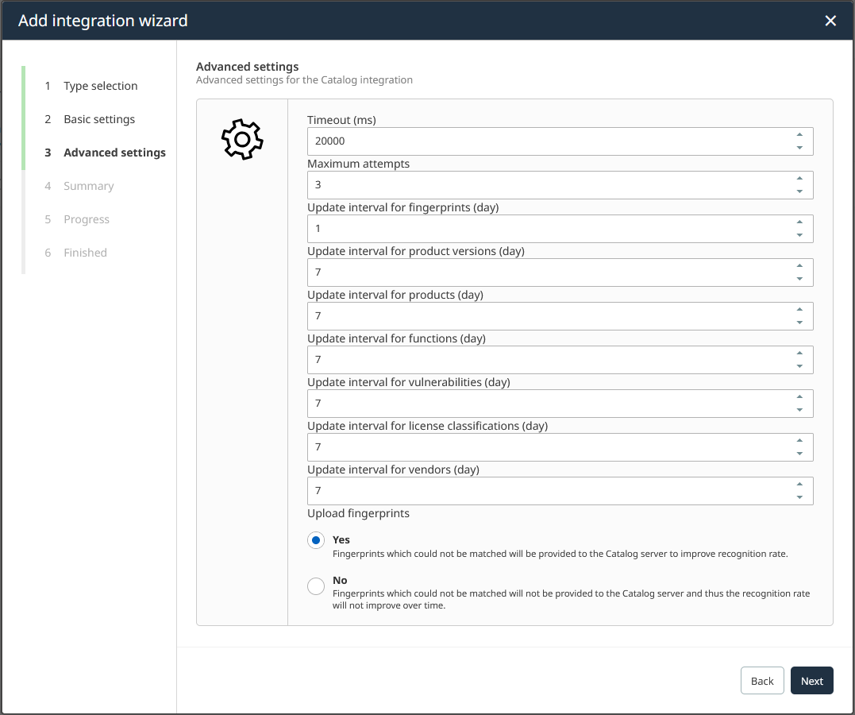Focus the Timeout (ms) input field

548,141
